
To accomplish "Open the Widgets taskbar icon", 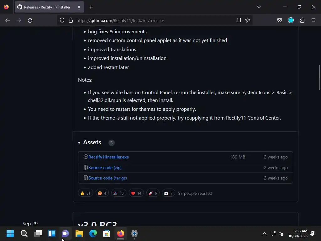I will 52,233.
